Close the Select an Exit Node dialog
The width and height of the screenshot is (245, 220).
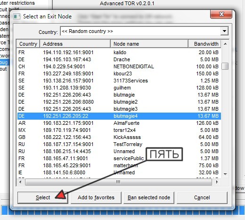point(221,14)
